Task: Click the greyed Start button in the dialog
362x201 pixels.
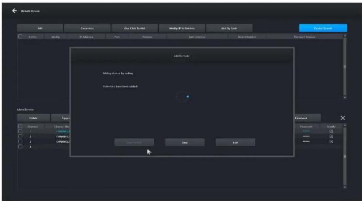Action: 134,142
